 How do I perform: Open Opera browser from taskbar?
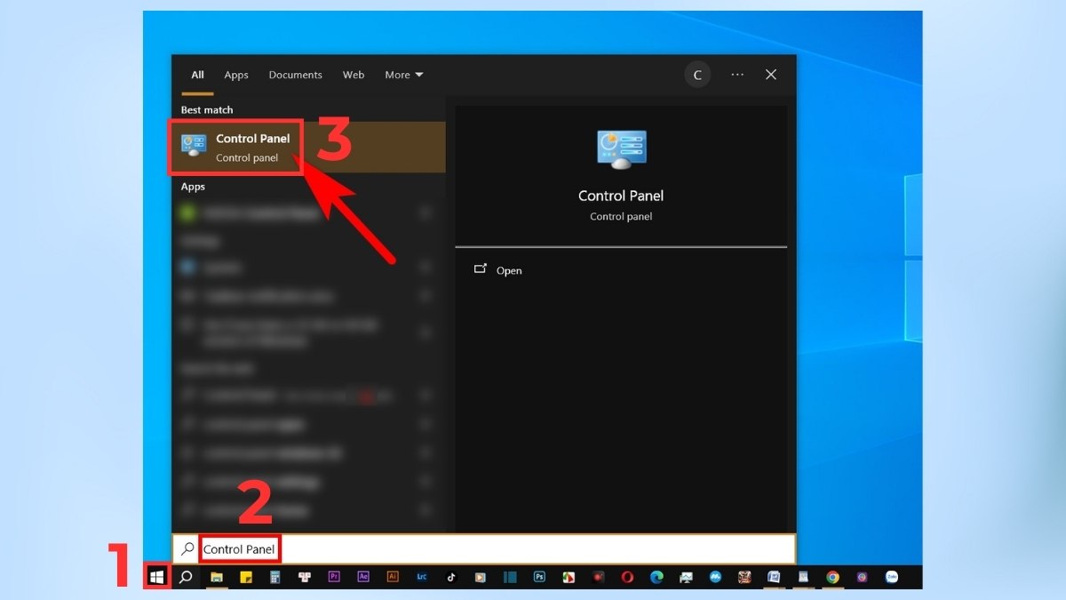(627, 577)
